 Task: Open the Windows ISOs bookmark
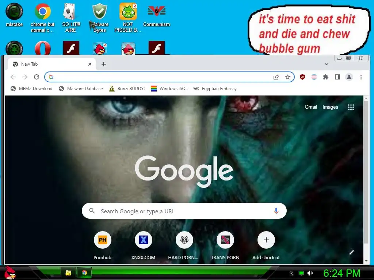[169, 89]
